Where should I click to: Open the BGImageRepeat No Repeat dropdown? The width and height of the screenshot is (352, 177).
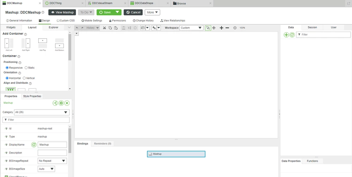(x=52, y=161)
